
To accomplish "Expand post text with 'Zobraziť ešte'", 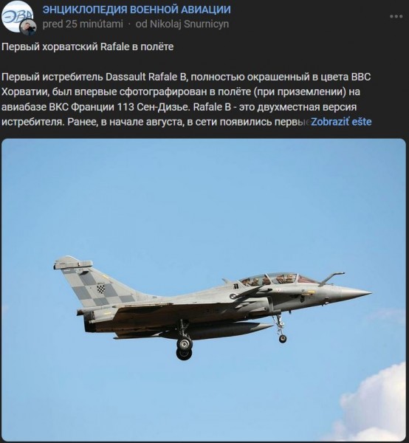I will click(341, 122).
